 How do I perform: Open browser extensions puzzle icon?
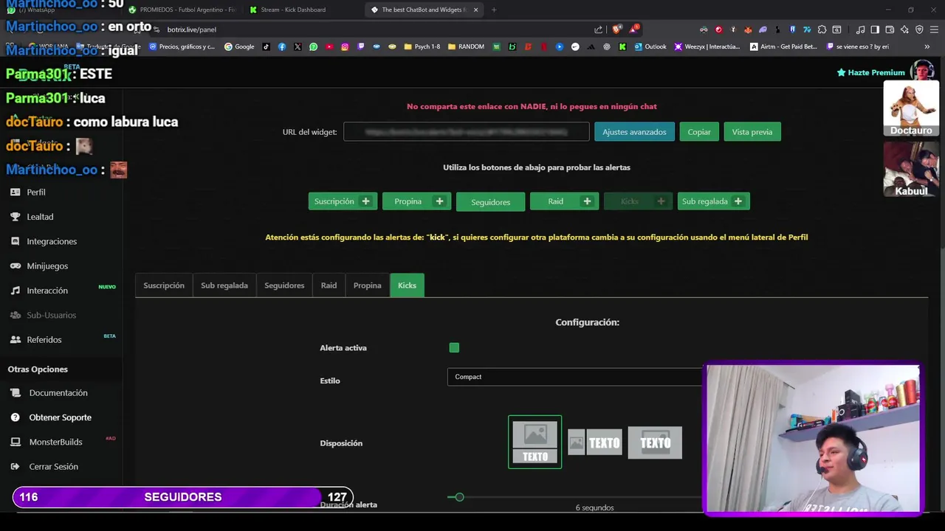[822, 29]
